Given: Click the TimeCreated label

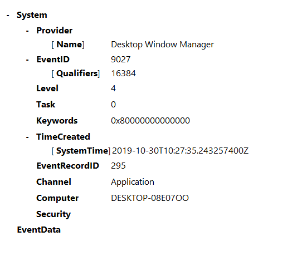Looking at the screenshot, I should coord(64,137).
